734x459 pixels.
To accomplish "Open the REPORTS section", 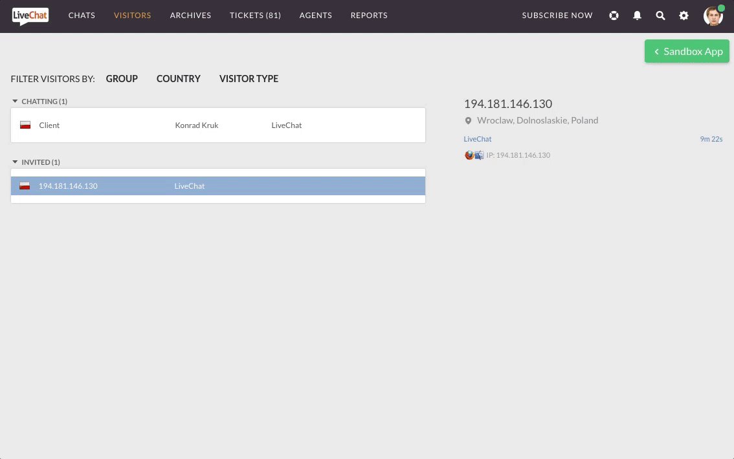I will pos(369,15).
